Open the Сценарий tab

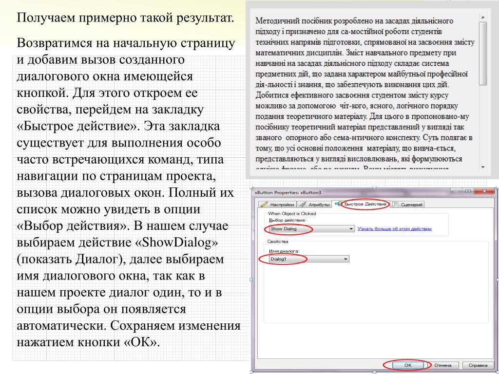(408, 205)
